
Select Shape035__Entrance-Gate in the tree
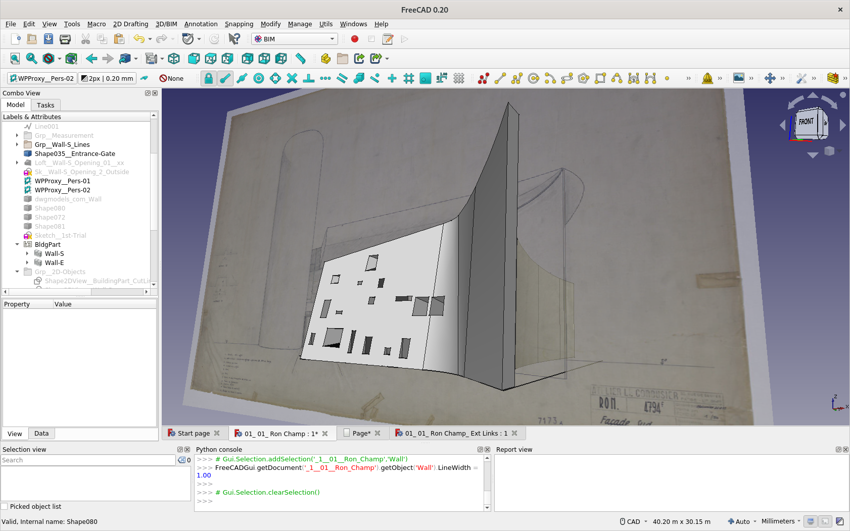click(x=75, y=153)
